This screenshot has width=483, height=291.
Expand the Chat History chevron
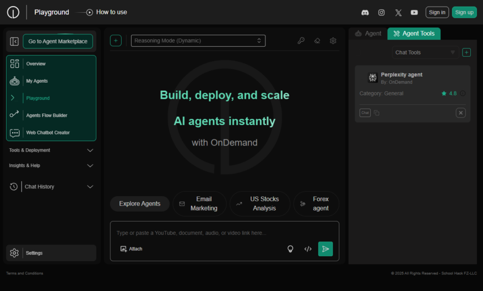click(x=90, y=186)
